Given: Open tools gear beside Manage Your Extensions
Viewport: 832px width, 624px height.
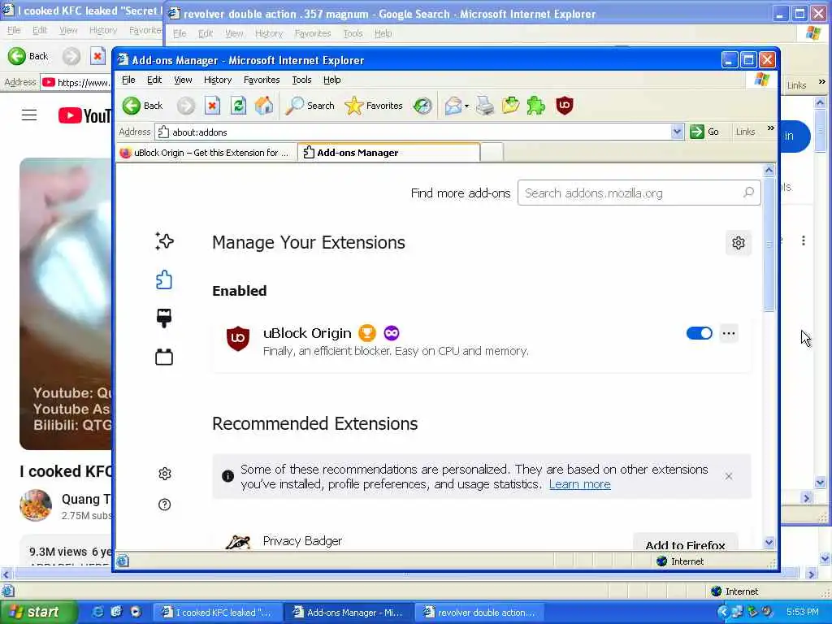Looking at the screenshot, I should [738, 243].
